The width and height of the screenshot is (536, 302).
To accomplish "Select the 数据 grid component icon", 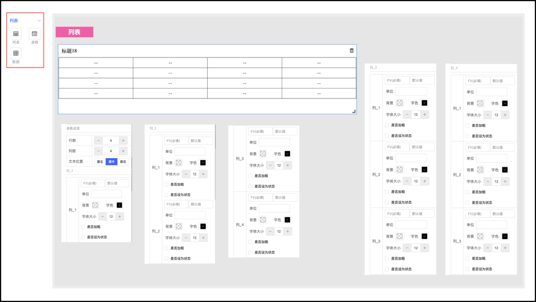I will pos(16,53).
